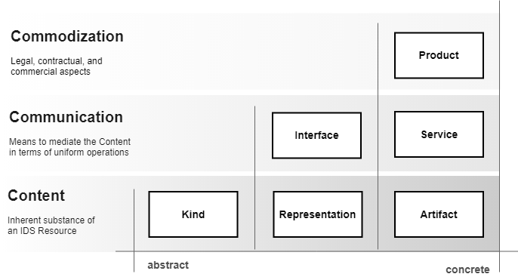The image size is (518, 277).
Task: Click the Representation box
Action: pyautogui.click(x=318, y=214)
